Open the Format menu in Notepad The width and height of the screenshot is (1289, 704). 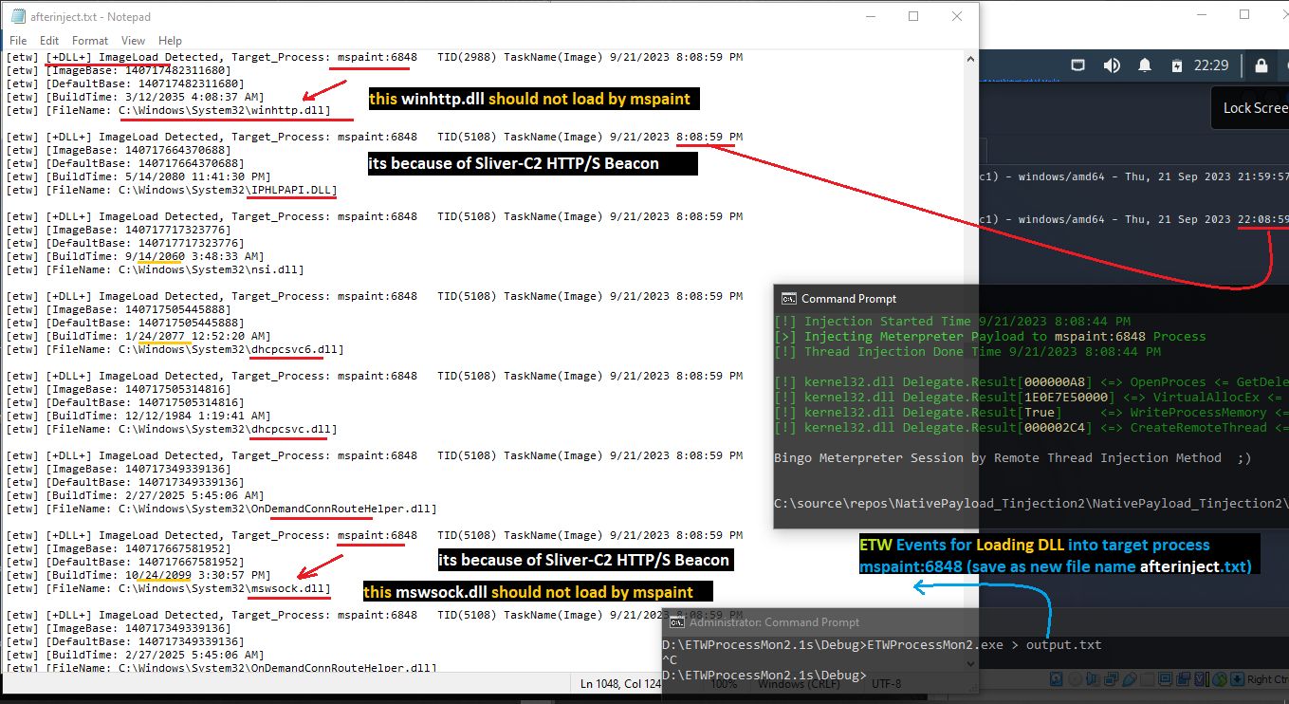(90, 40)
